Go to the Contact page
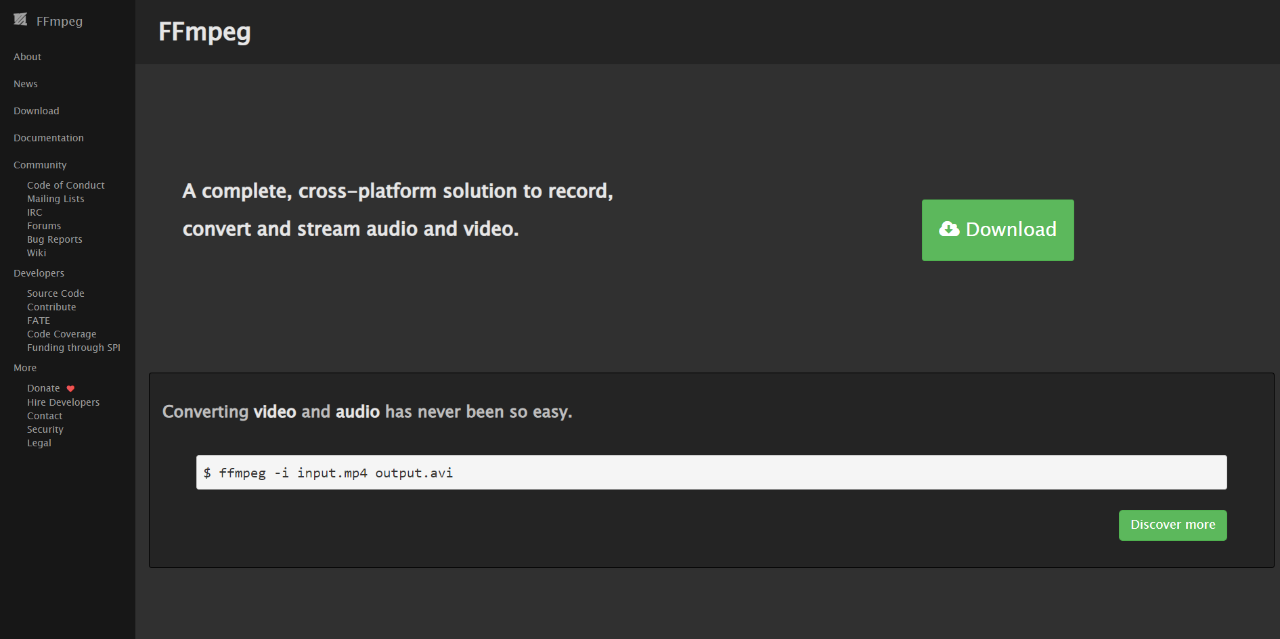 pyautogui.click(x=45, y=416)
